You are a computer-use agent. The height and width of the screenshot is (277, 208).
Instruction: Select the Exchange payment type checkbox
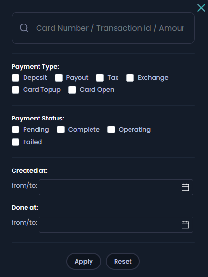(x=130, y=78)
